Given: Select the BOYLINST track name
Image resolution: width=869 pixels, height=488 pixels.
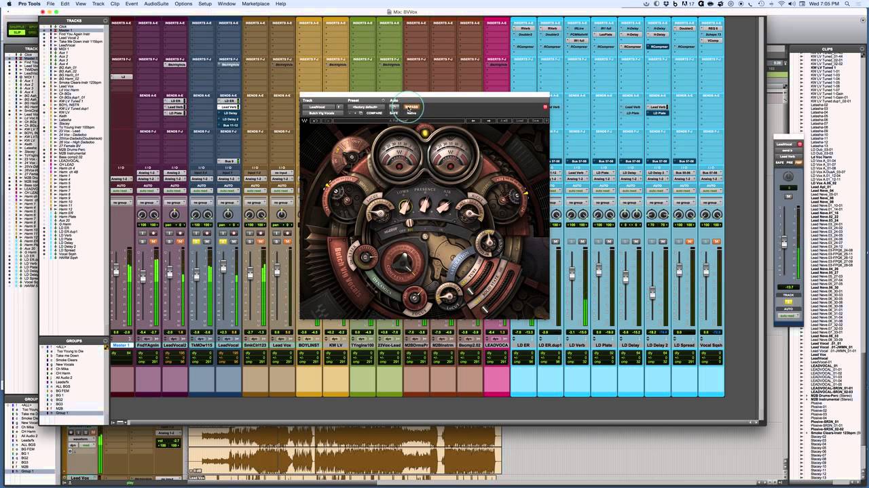Looking at the screenshot, I should pos(308,345).
